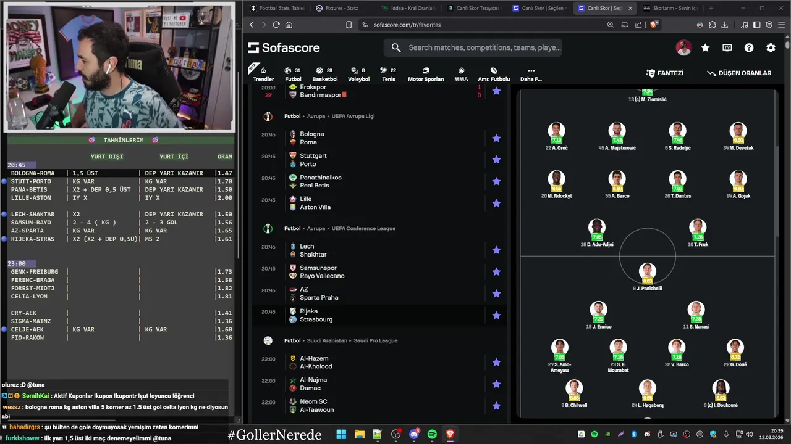This screenshot has height=444, width=791.
Task: Unfavorite the Erokspor–Bandırmaspor match star
Action: (x=496, y=91)
